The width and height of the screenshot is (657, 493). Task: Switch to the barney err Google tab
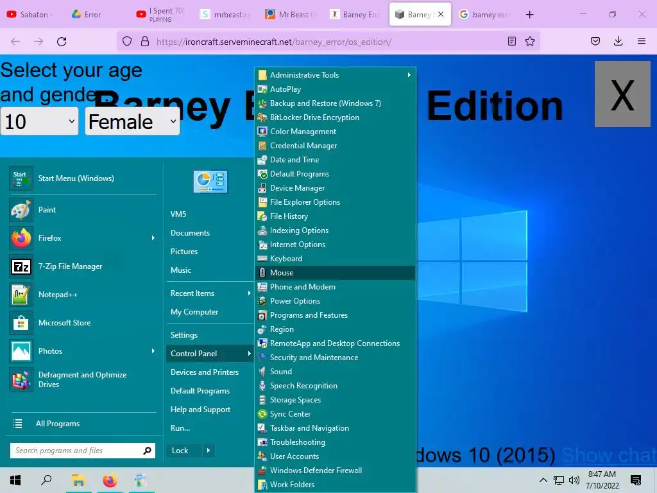click(484, 15)
